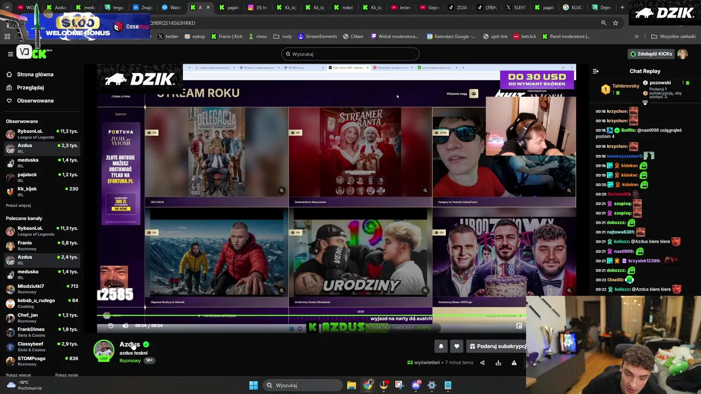
Task: Click the Windows taskbar search box
Action: (x=303, y=385)
